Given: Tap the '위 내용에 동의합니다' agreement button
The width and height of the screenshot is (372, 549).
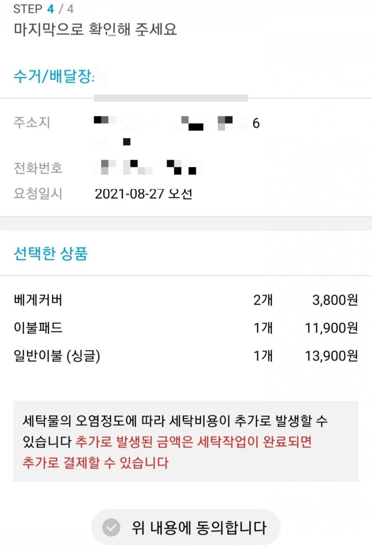Looking at the screenshot, I should pyautogui.click(x=186, y=527).
